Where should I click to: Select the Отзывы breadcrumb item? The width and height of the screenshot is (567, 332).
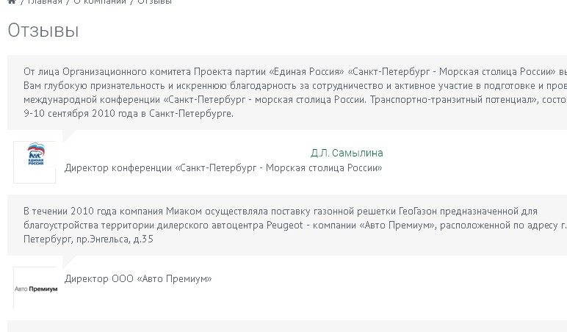point(154,1)
